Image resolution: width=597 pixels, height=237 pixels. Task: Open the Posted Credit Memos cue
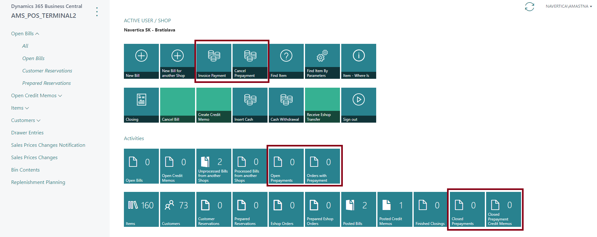pos(395,209)
